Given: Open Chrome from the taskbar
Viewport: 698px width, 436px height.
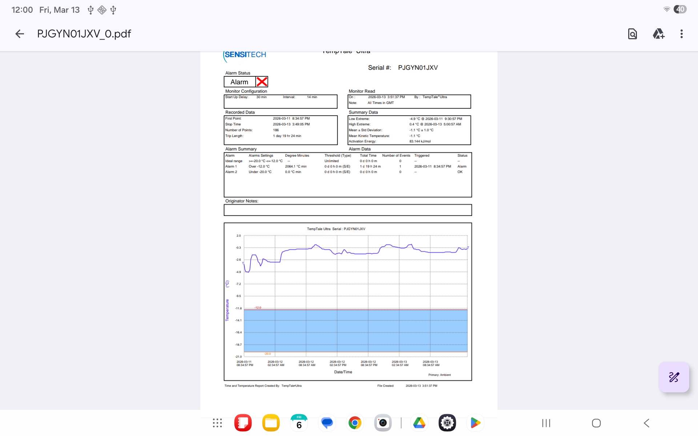Looking at the screenshot, I should [355, 423].
